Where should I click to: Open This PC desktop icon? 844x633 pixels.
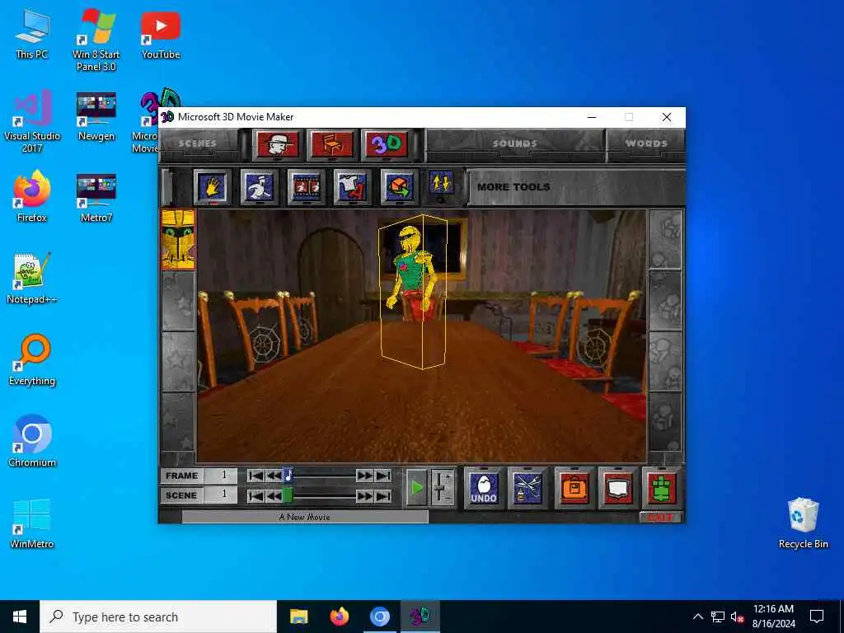click(x=32, y=35)
